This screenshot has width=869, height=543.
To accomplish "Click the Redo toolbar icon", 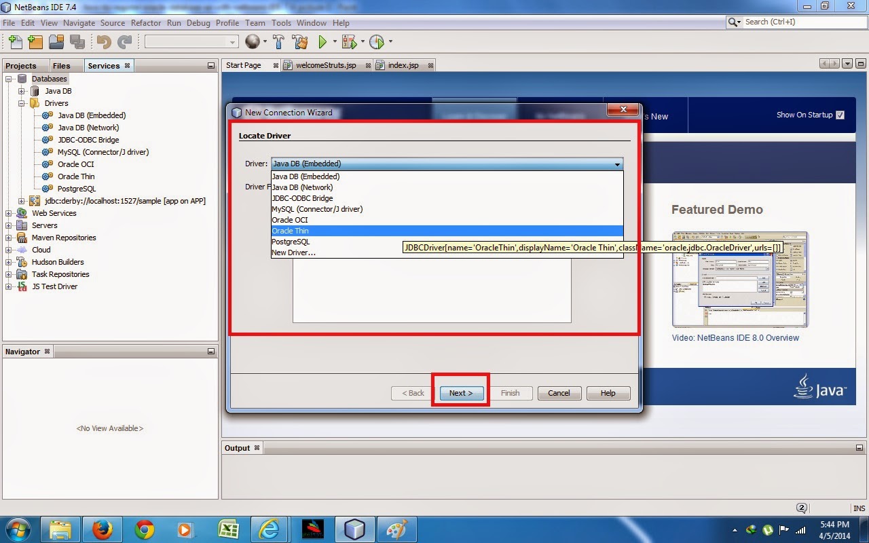I will (x=124, y=42).
